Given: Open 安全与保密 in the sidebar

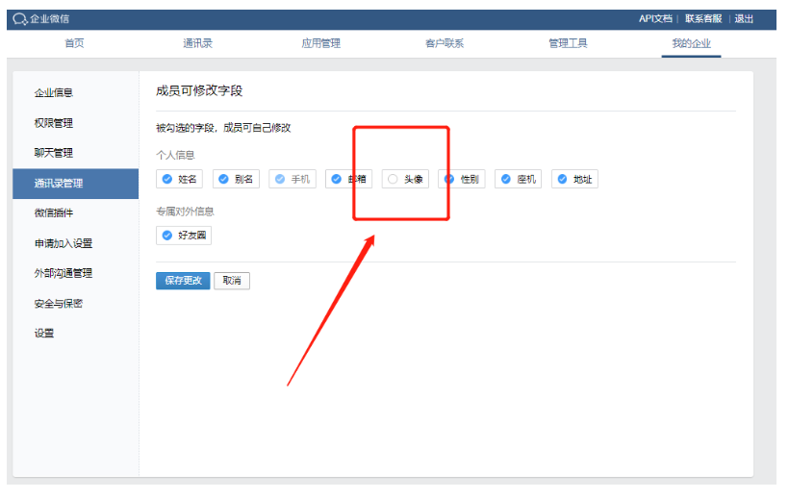Looking at the screenshot, I should pos(59,303).
